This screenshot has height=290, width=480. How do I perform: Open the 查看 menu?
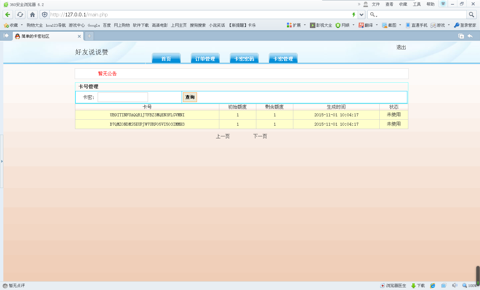389,4
